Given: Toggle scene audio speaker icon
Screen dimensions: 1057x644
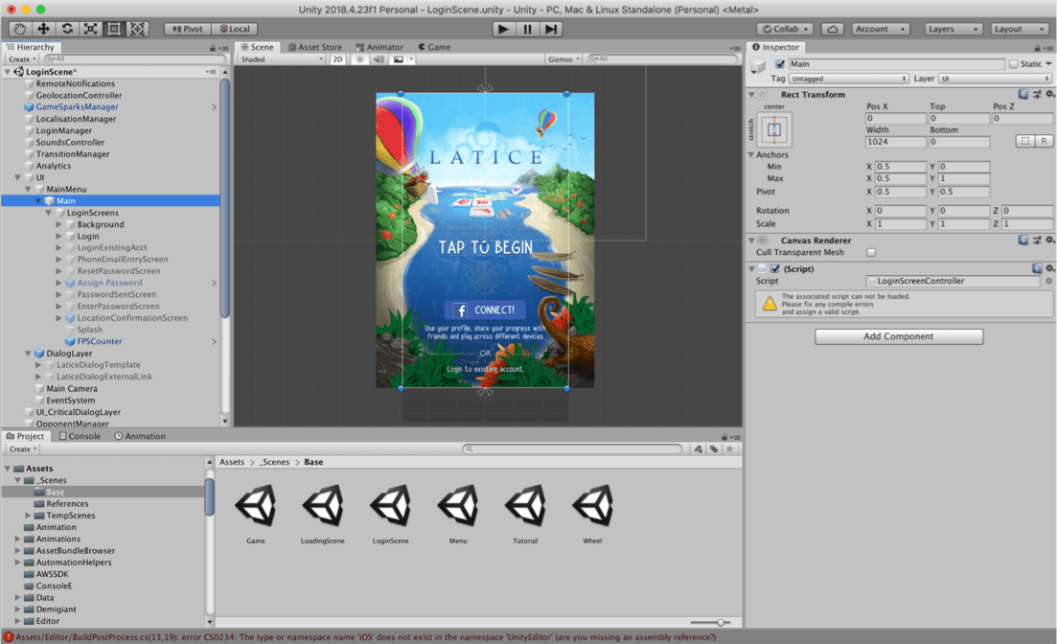Looking at the screenshot, I should [x=379, y=59].
